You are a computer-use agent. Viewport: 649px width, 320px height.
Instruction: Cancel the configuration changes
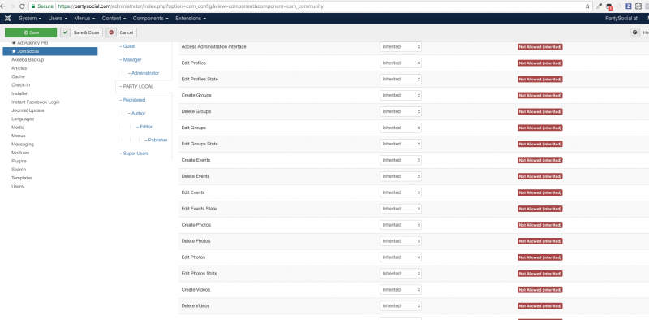pos(121,32)
